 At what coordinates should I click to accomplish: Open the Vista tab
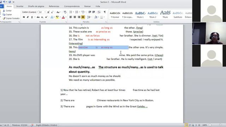point(98,6)
